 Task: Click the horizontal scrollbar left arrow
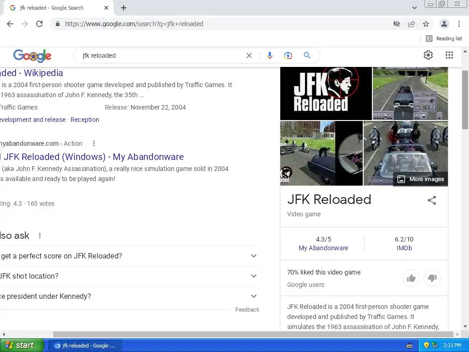[3, 334]
